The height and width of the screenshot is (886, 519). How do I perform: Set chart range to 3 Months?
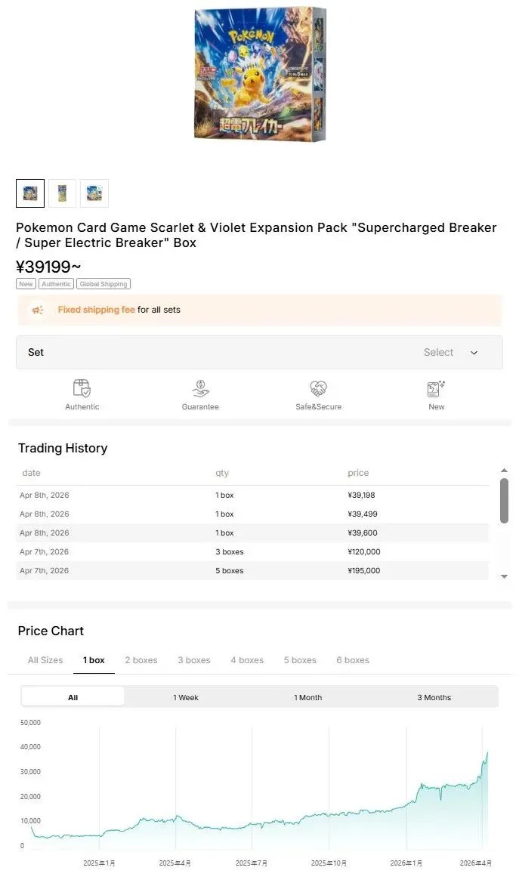(x=434, y=697)
